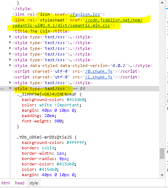Select the head breadcrumb item
168x188 pixels.
click(20, 183)
